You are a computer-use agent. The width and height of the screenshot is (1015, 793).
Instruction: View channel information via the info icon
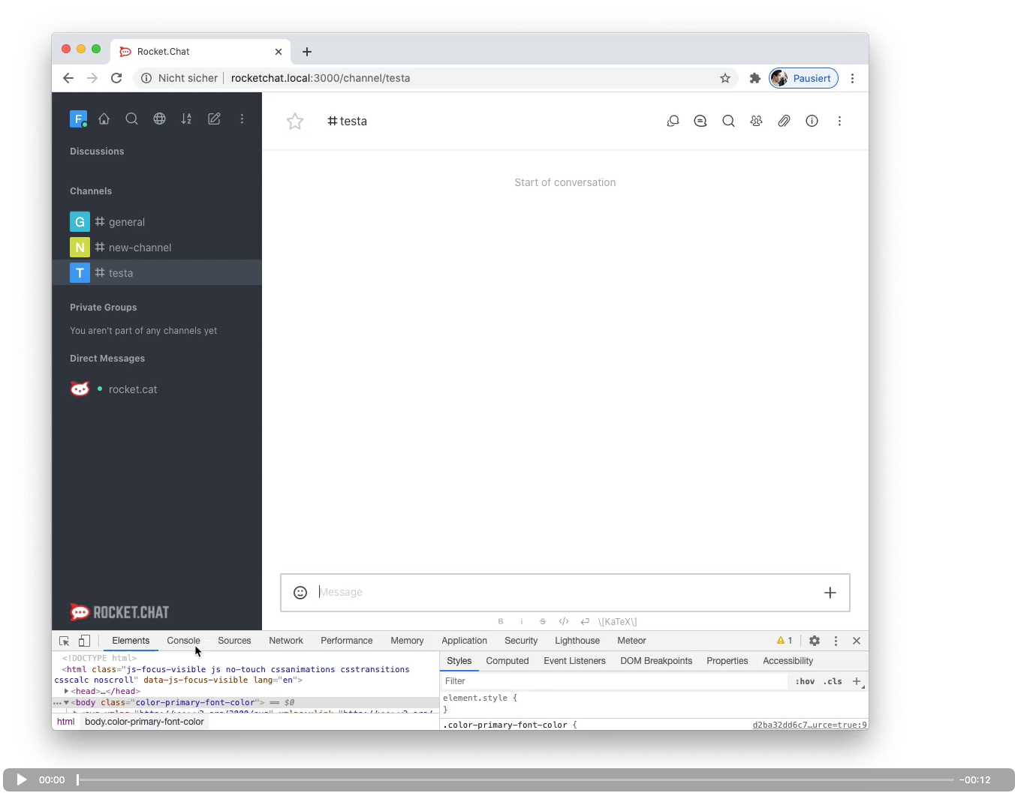tap(812, 121)
